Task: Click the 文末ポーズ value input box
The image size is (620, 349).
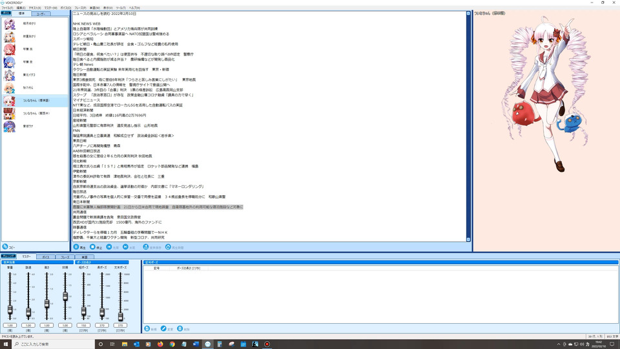Action: [120, 325]
